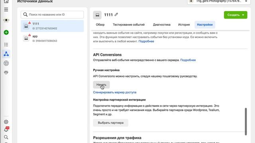Click the business account eye logo icon
Image resolution: width=255 pixels, height=143 pixels.
click(x=6, y=20)
